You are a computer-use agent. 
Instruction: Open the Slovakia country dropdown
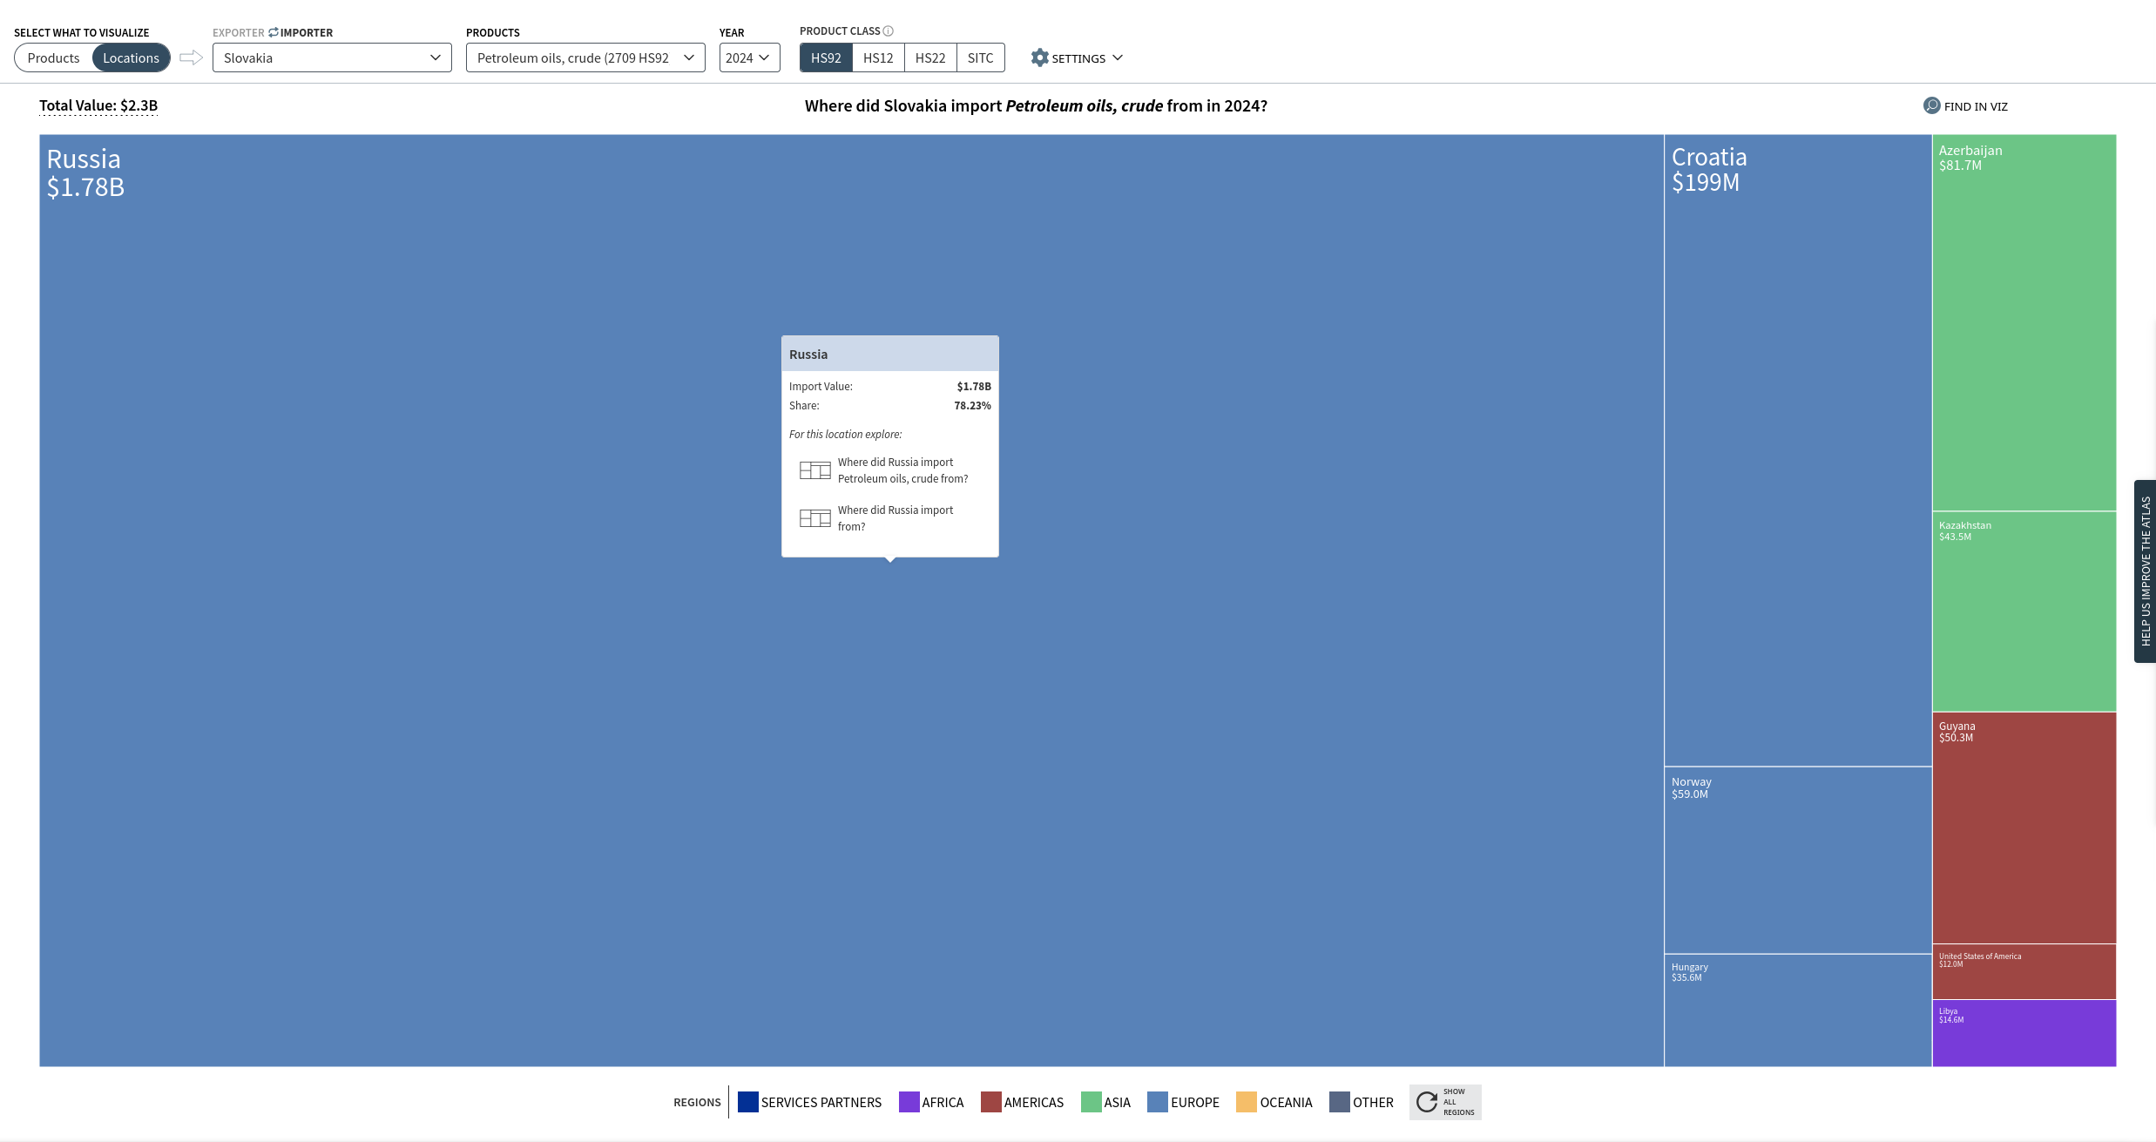click(x=332, y=57)
